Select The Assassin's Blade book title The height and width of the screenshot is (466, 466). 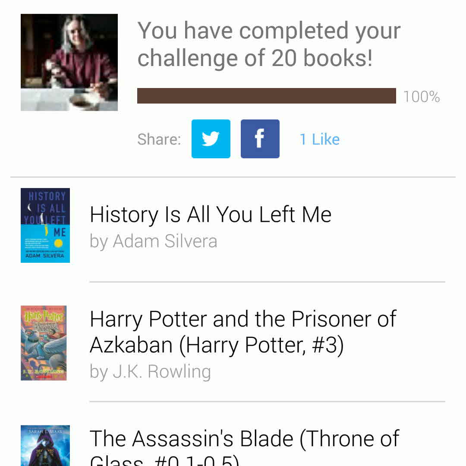click(x=244, y=439)
